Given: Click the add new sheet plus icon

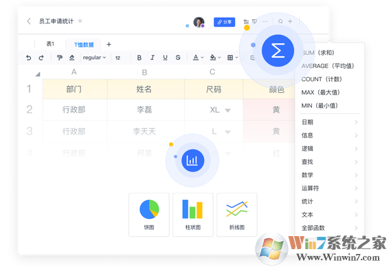Looking at the screenshot, I should point(109,45).
